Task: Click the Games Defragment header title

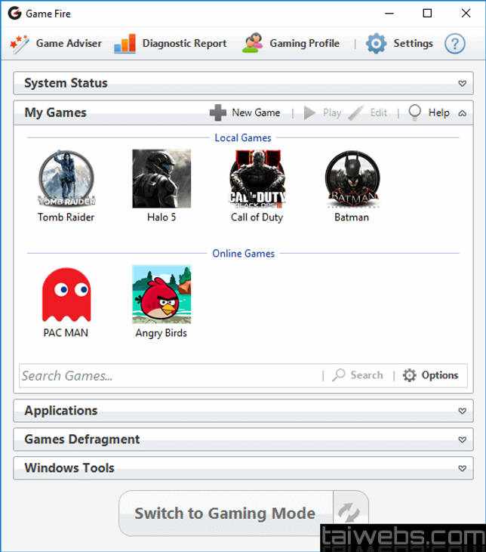Action: pyautogui.click(x=82, y=439)
